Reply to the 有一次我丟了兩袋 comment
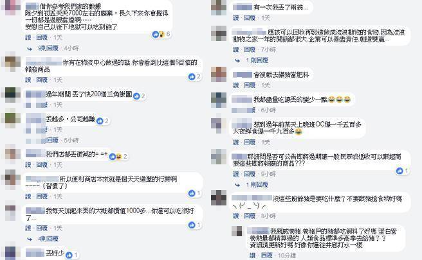This screenshot has height=260, width=422. click(250, 18)
